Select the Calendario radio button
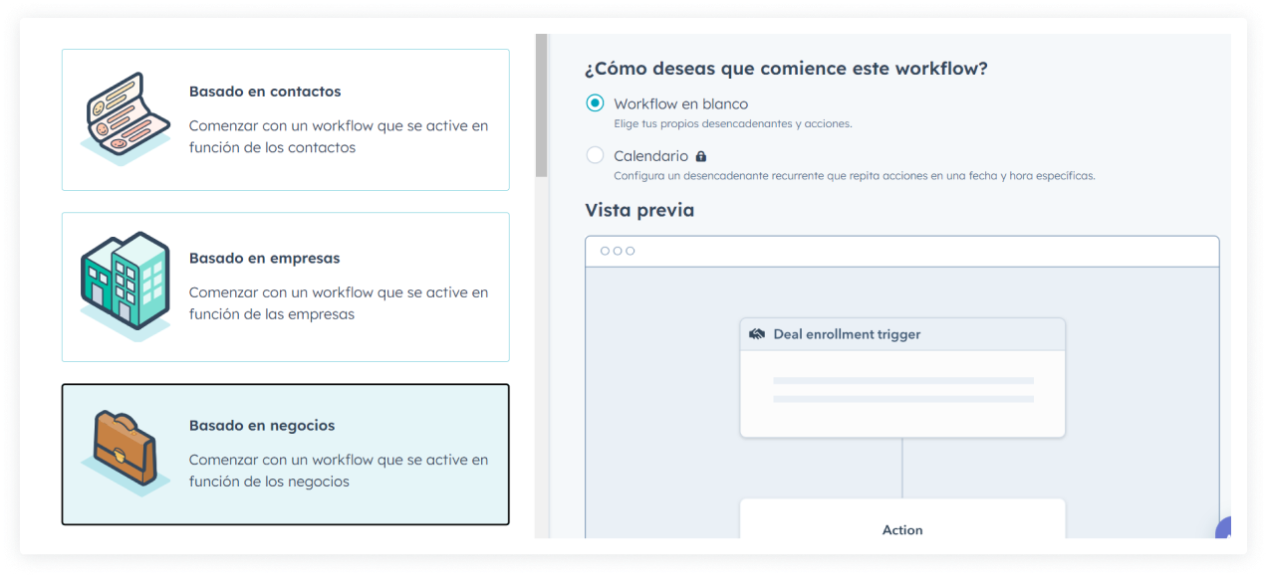 (595, 155)
